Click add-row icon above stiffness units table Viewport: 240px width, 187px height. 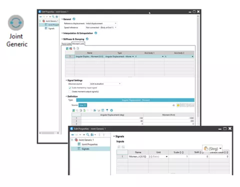pyautogui.click(x=67, y=48)
